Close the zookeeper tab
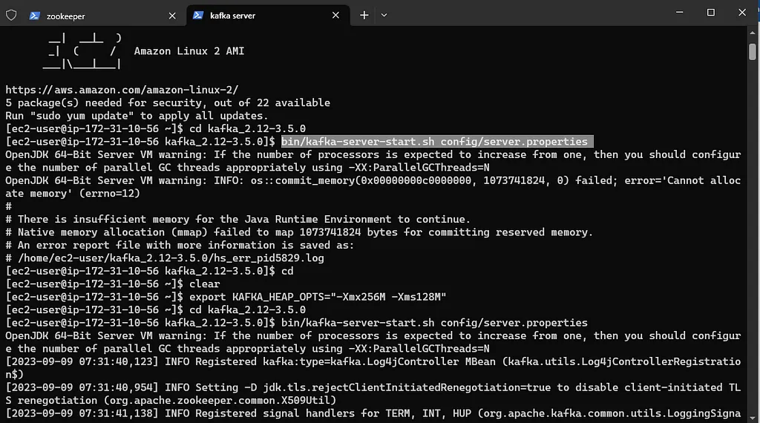 pyautogui.click(x=172, y=16)
